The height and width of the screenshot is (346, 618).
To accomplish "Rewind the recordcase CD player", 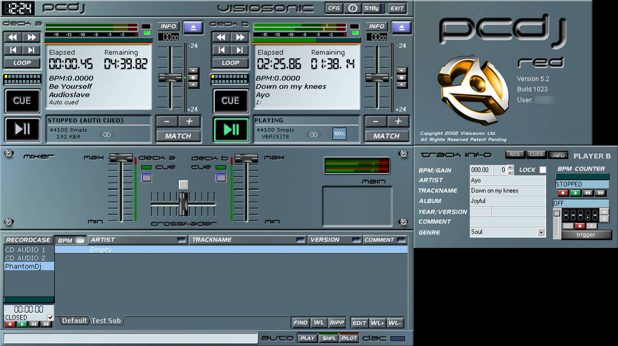I will (x=34, y=324).
